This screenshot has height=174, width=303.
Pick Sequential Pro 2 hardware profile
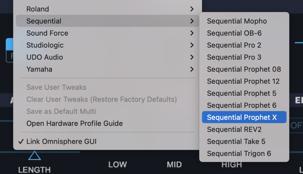(234, 45)
